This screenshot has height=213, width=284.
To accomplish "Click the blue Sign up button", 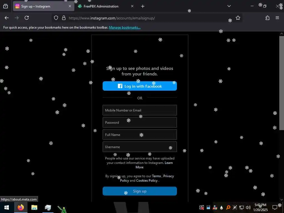I will tap(140, 191).
